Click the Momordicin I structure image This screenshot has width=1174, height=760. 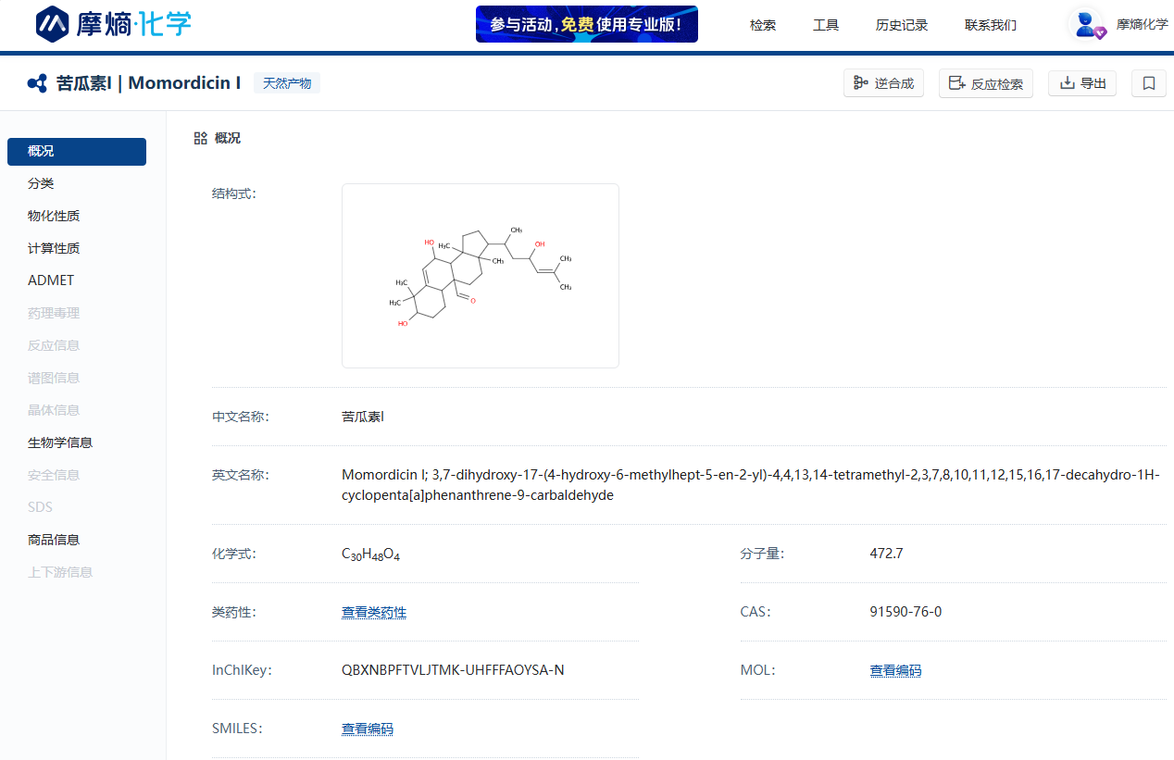pyautogui.click(x=480, y=276)
